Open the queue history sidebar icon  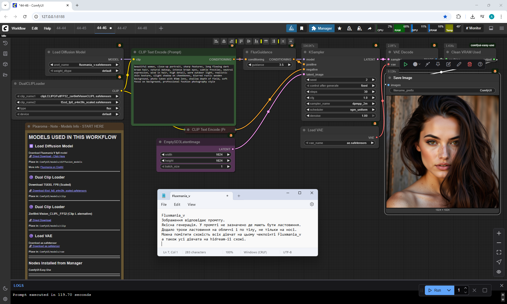[x=5, y=43]
